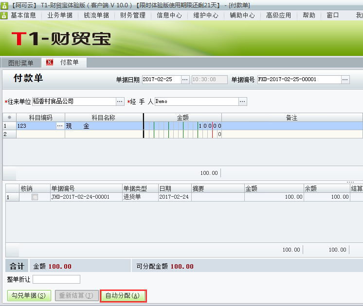The height and width of the screenshot is (306, 363).
Task: Click the 摘要 column header
Action: pyautogui.click(x=218, y=188)
